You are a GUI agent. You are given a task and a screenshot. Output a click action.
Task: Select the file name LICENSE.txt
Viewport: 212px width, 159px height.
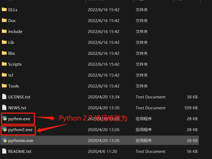19,97
